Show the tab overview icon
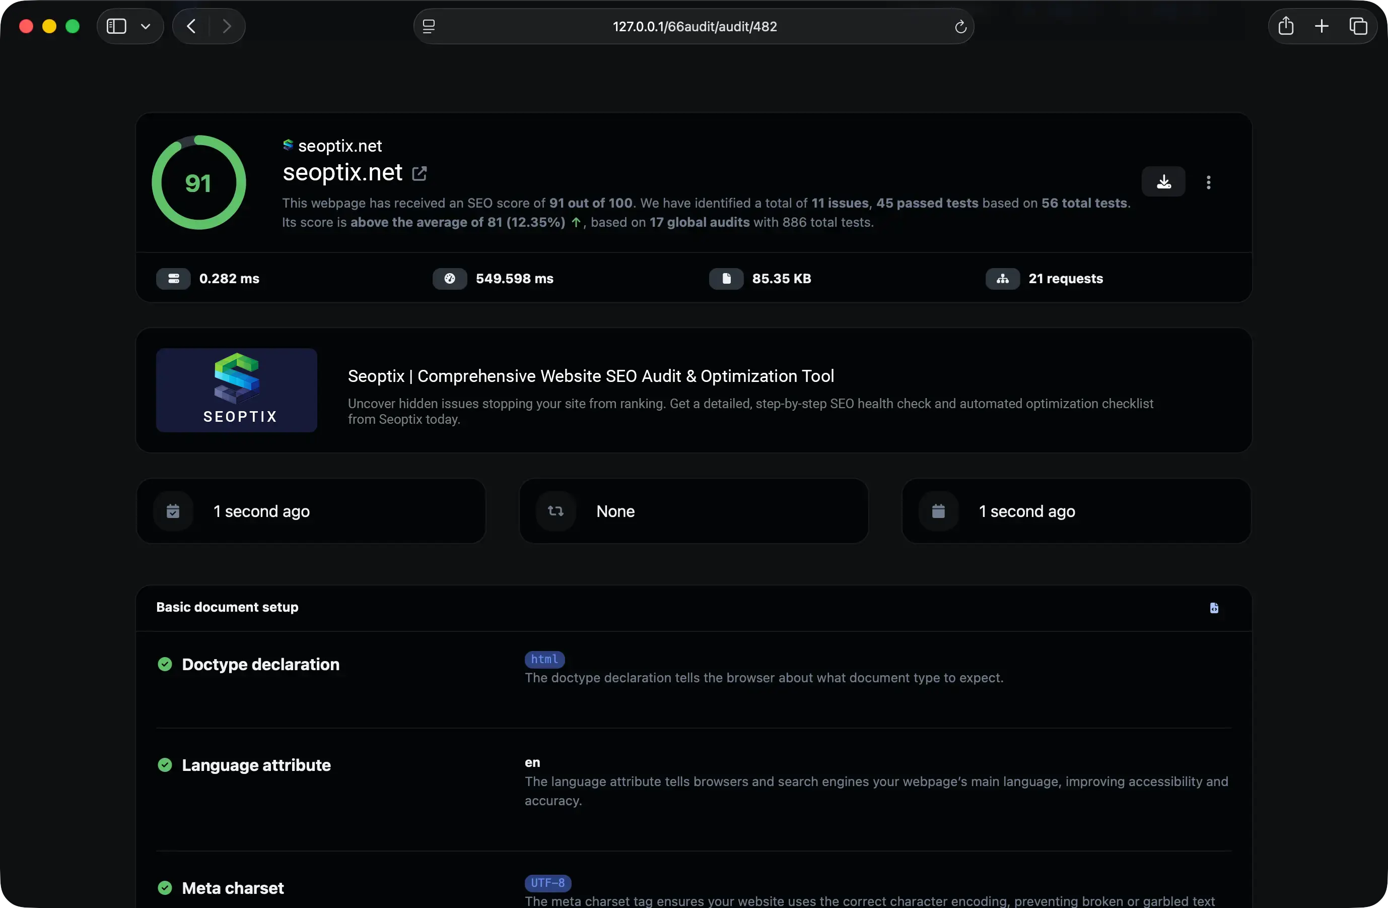1388x908 pixels. click(1358, 26)
